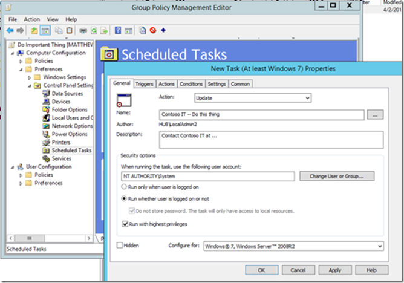Viewport: 404px width, 283px height.
Task: Click the red stop processing icon
Action: coord(153,30)
